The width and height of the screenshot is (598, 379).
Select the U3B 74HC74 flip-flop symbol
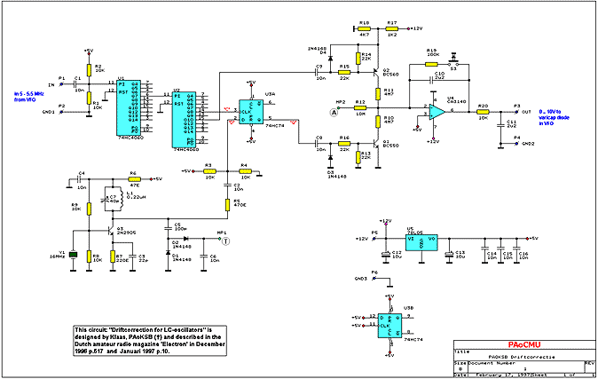tap(389, 326)
